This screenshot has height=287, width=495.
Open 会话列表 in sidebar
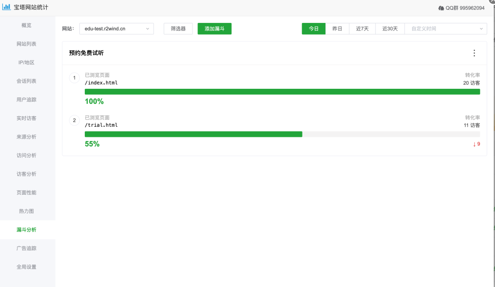[27, 81]
